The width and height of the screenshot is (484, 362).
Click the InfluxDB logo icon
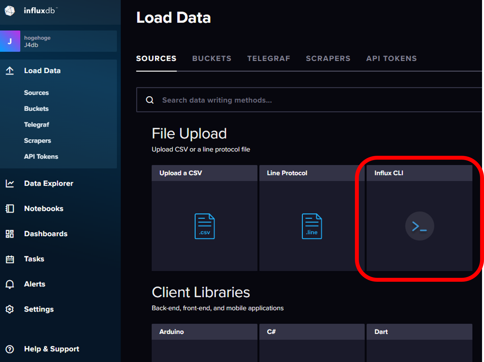(x=10, y=11)
